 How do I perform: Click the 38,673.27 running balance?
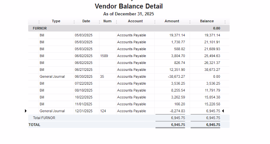(x=212, y=70)
